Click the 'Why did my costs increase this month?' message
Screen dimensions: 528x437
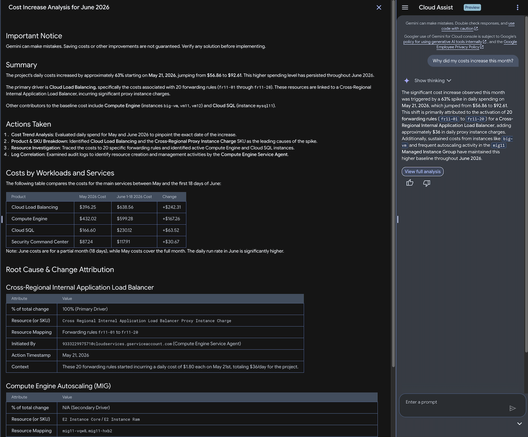(x=473, y=61)
